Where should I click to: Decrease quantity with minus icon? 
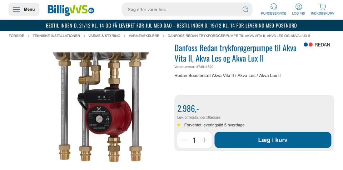185,140
